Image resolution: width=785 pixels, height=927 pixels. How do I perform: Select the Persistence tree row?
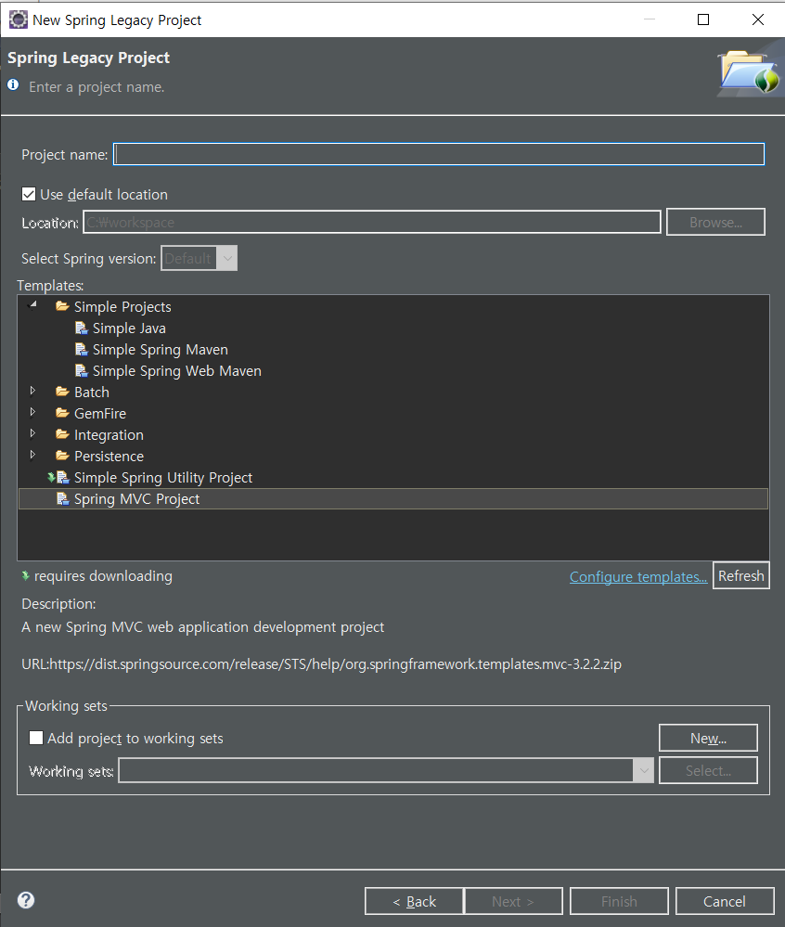[x=109, y=456]
